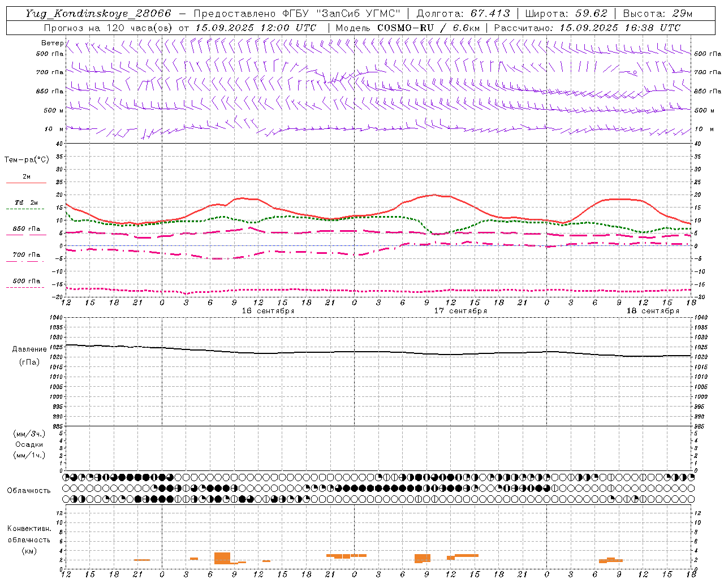Select the date label 17 сентября
This screenshot has height=579, width=724.
(460, 311)
